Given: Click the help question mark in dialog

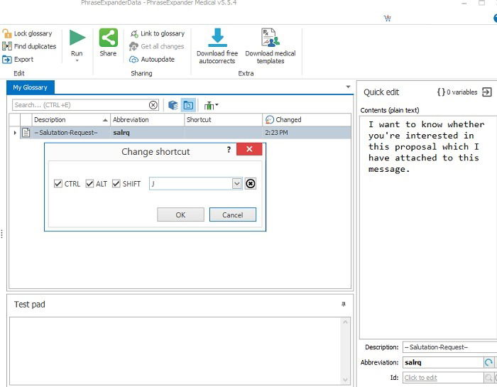Looking at the screenshot, I should tap(229, 150).
